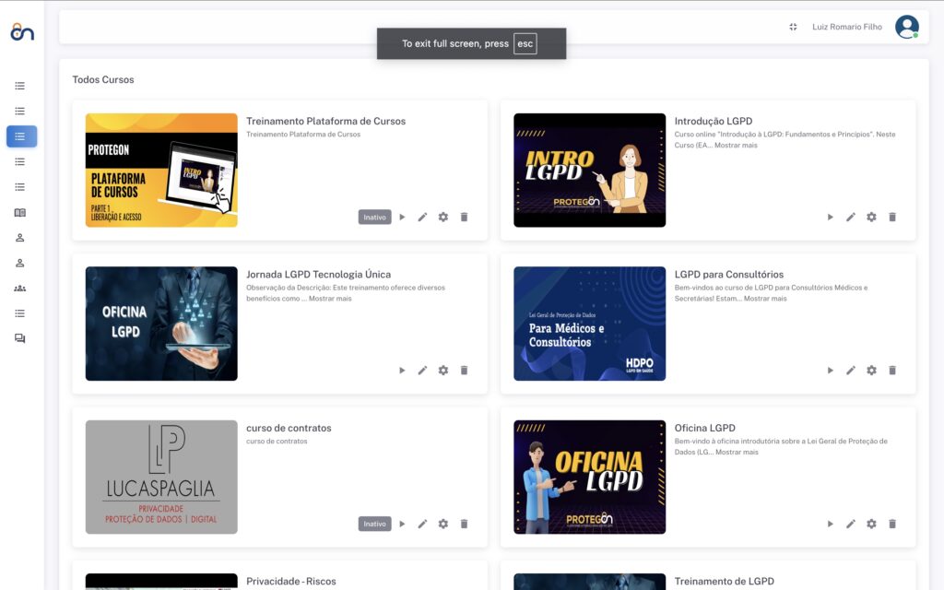Click the highlighted active list icon in sidebar
The height and width of the screenshot is (590, 944).
coord(22,136)
